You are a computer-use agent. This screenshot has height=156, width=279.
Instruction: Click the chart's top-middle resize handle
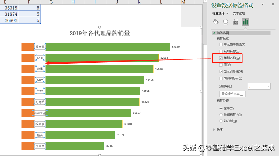pos(100,27)
